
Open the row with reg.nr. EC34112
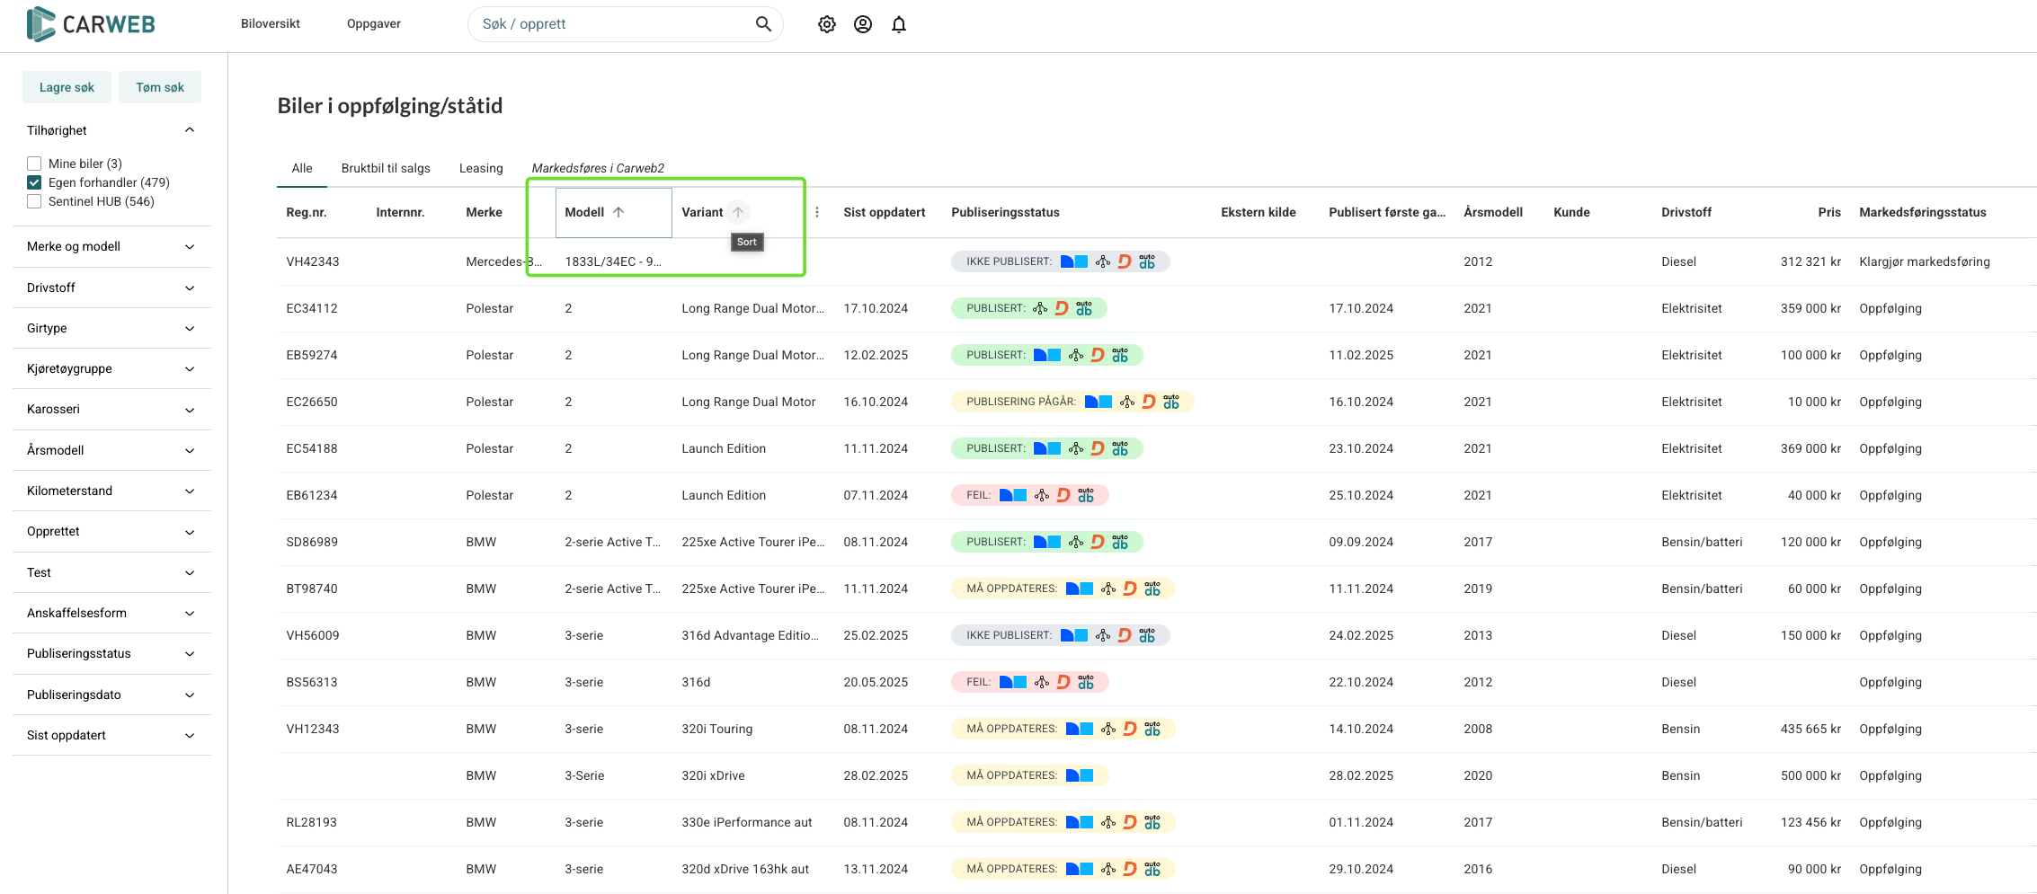[x=1156, y=308]
